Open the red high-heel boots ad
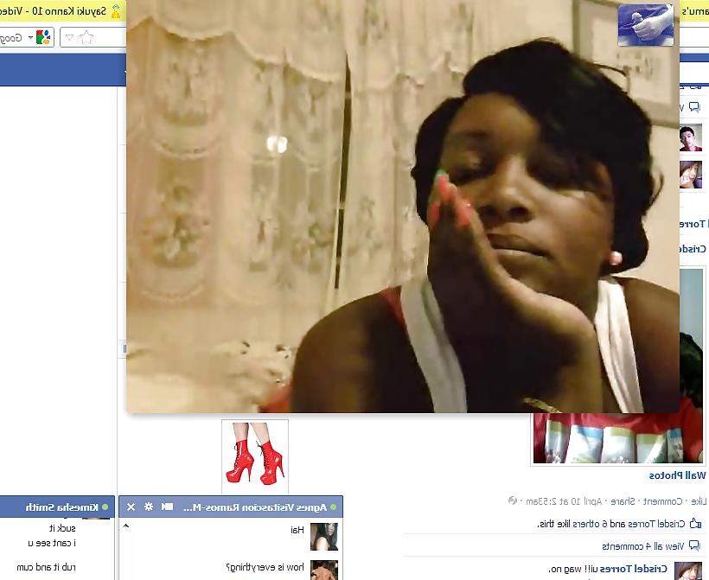This screenshot has width=709, height=580. coord(255,456)
